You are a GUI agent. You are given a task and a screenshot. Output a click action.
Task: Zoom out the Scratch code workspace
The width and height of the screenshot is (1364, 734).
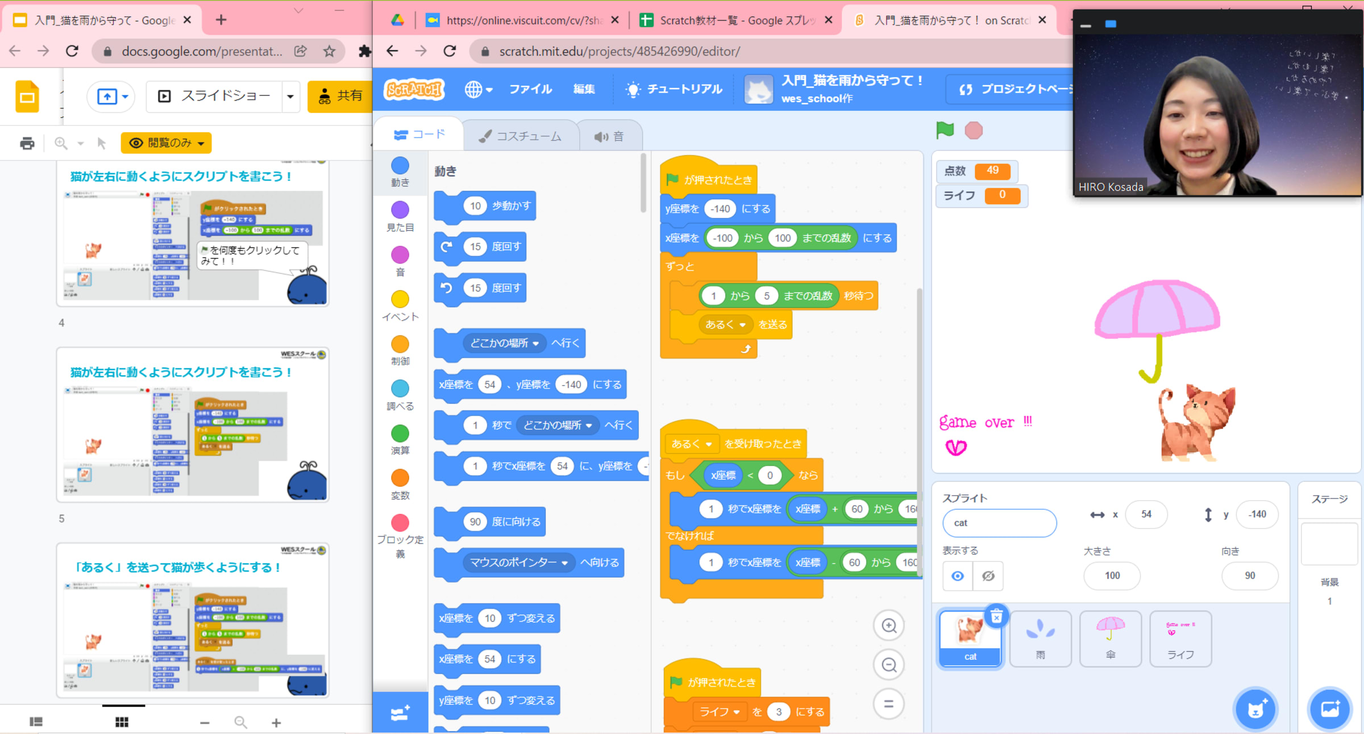click(889, 665)
